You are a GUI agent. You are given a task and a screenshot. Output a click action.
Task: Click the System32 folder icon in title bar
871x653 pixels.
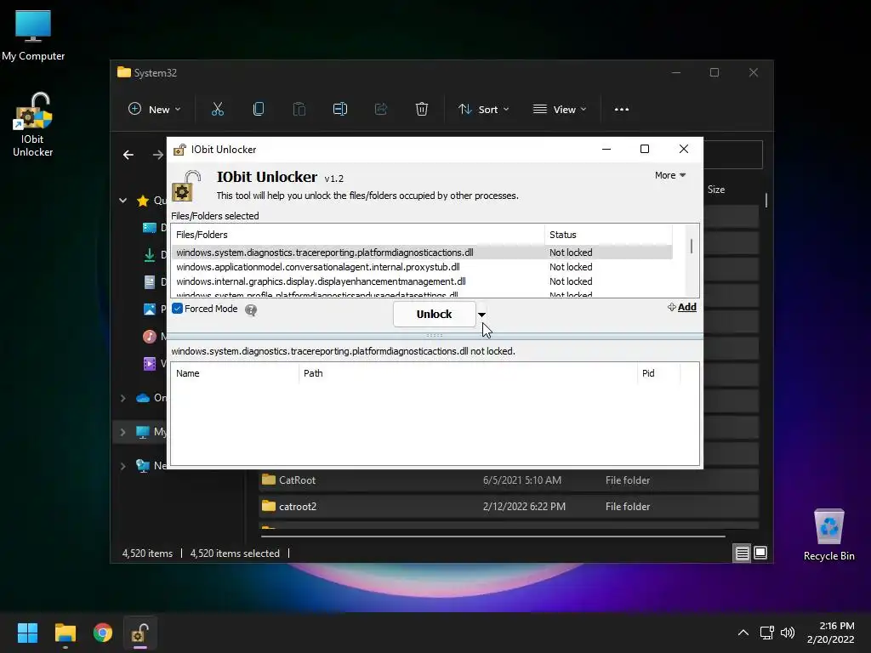[x=124, y=72]
